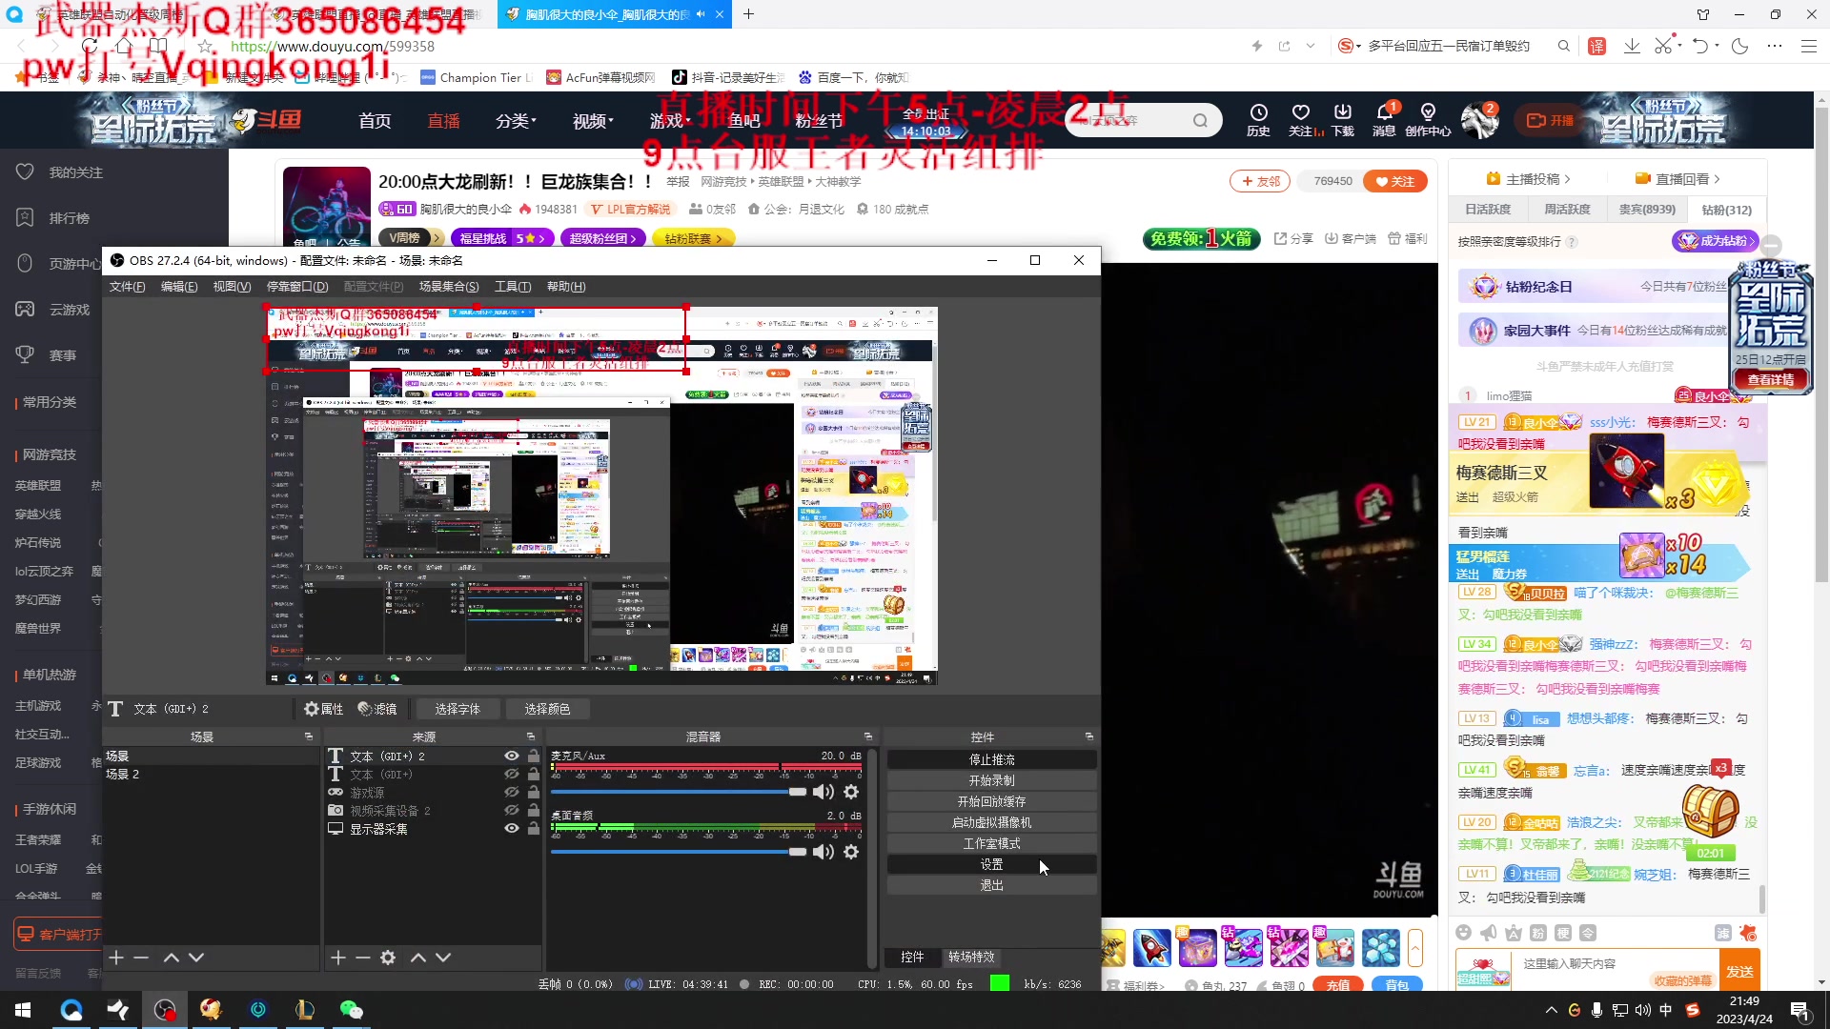This screenshot has width=1830, height=1029.
Task: Show the 游戏源 source
Action: tap(512, 792)
